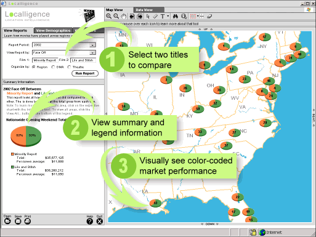Open the View Demographics tab
This screenshot has height=237, width=316.
[53, 30]
